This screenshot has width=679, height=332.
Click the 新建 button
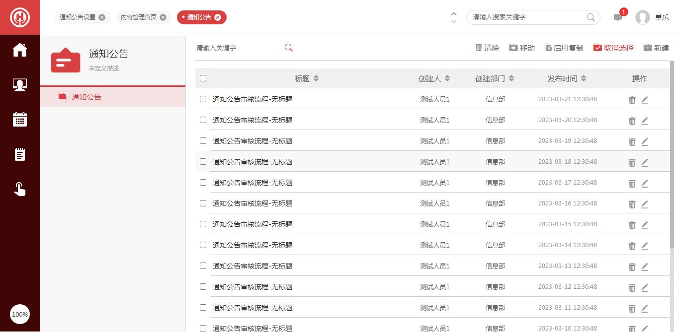pyautogui.click(x=656, y=48)
